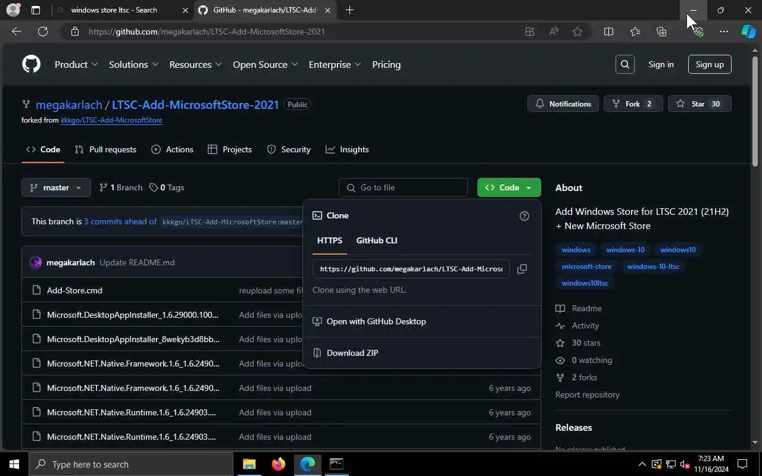Open the Security tab
This screenshot has width=762, height=476.
(x=289, y=149)
